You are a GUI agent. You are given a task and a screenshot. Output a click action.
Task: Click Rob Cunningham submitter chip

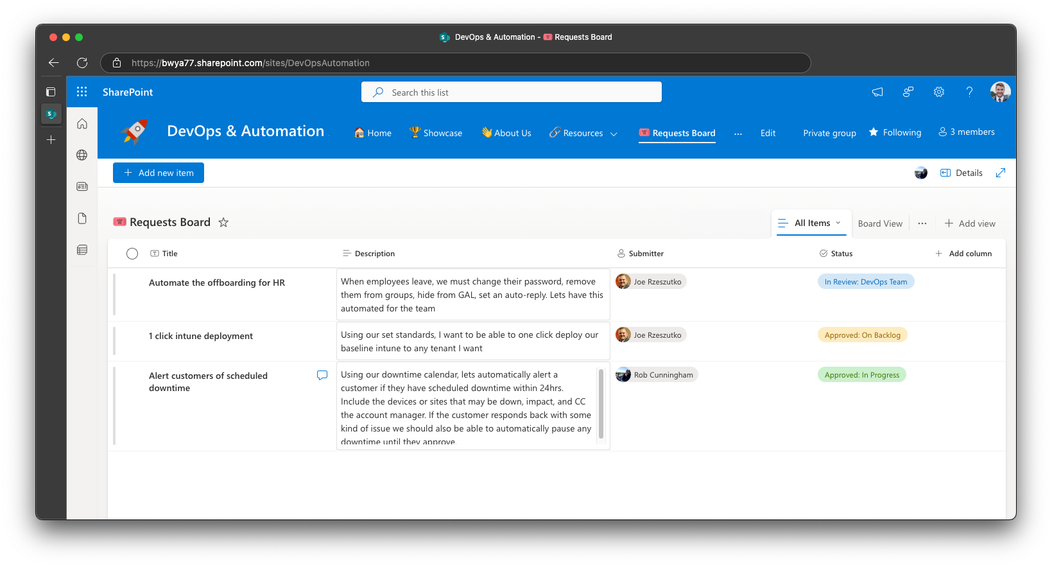click(x=657, y=375)
